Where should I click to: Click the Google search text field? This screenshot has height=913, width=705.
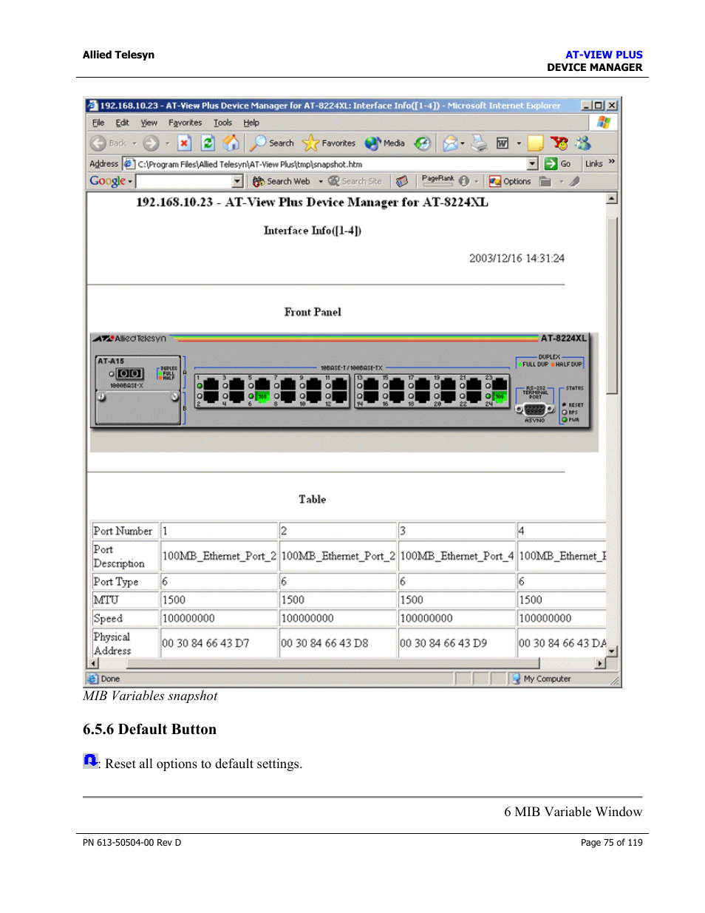[184, 181]
